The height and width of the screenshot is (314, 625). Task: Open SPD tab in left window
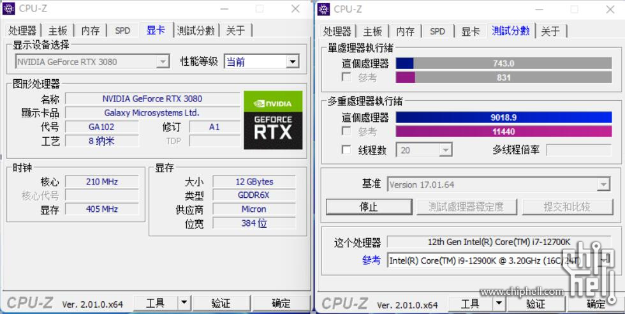tap(122, 31)
